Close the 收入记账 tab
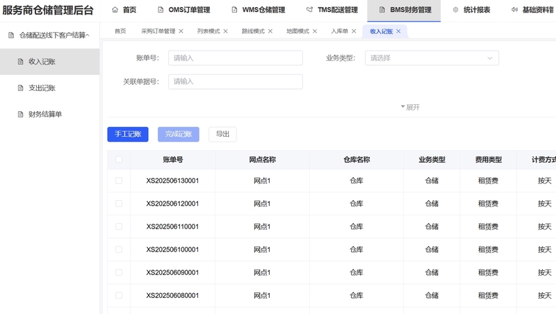The width and height of the screenshot is (556, 314). 398,31
